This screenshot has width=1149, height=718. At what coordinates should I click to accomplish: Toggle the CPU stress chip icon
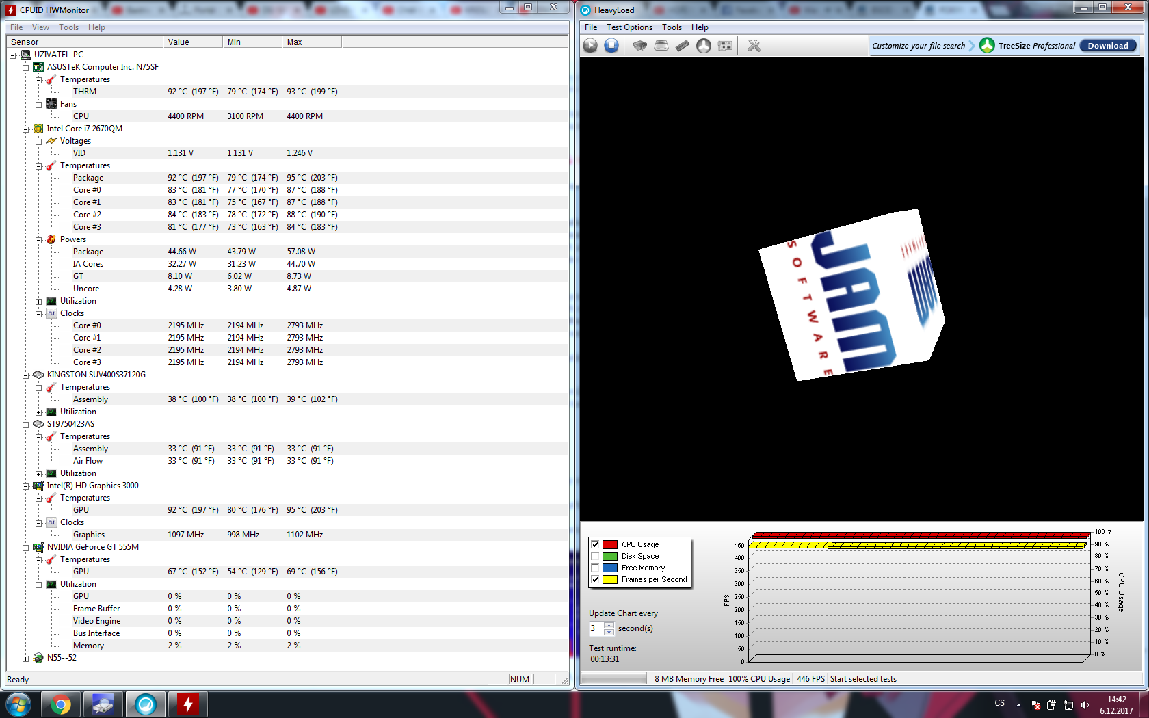click(x=639, y=46)
